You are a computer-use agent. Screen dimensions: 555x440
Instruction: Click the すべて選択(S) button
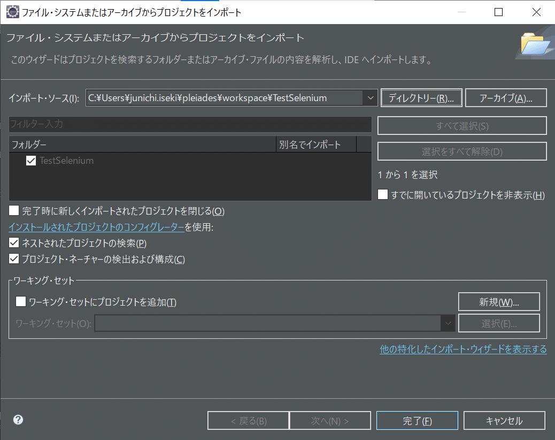[462, 126]
